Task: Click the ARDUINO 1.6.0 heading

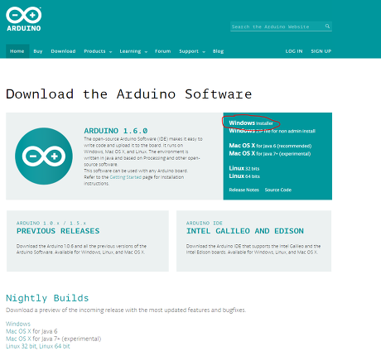Action: pos(116,131)
